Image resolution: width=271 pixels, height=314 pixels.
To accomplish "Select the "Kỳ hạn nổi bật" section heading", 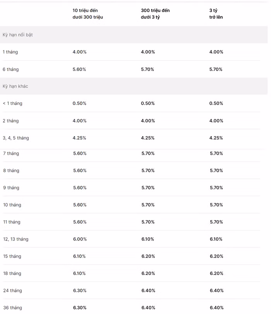I will pos(18,35).
